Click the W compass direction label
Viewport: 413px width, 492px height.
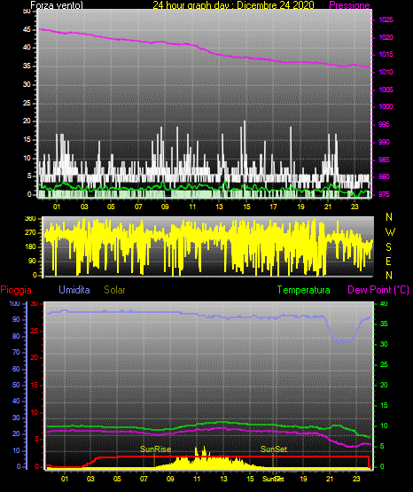coord(390,232)
